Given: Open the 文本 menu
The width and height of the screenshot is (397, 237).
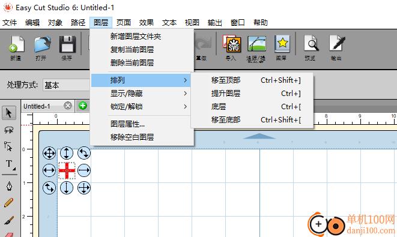Looking at the screenshot, I should [x=169, y=23].
